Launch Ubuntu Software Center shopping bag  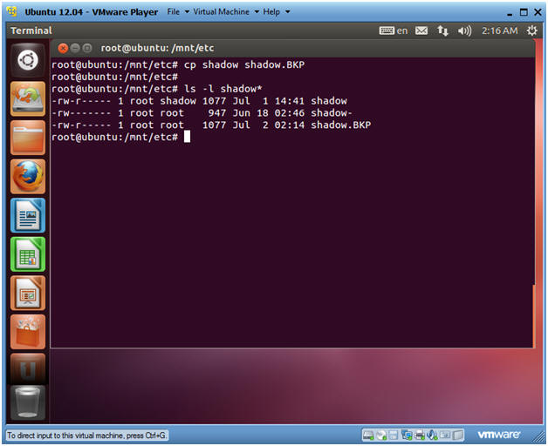point(28,332)
